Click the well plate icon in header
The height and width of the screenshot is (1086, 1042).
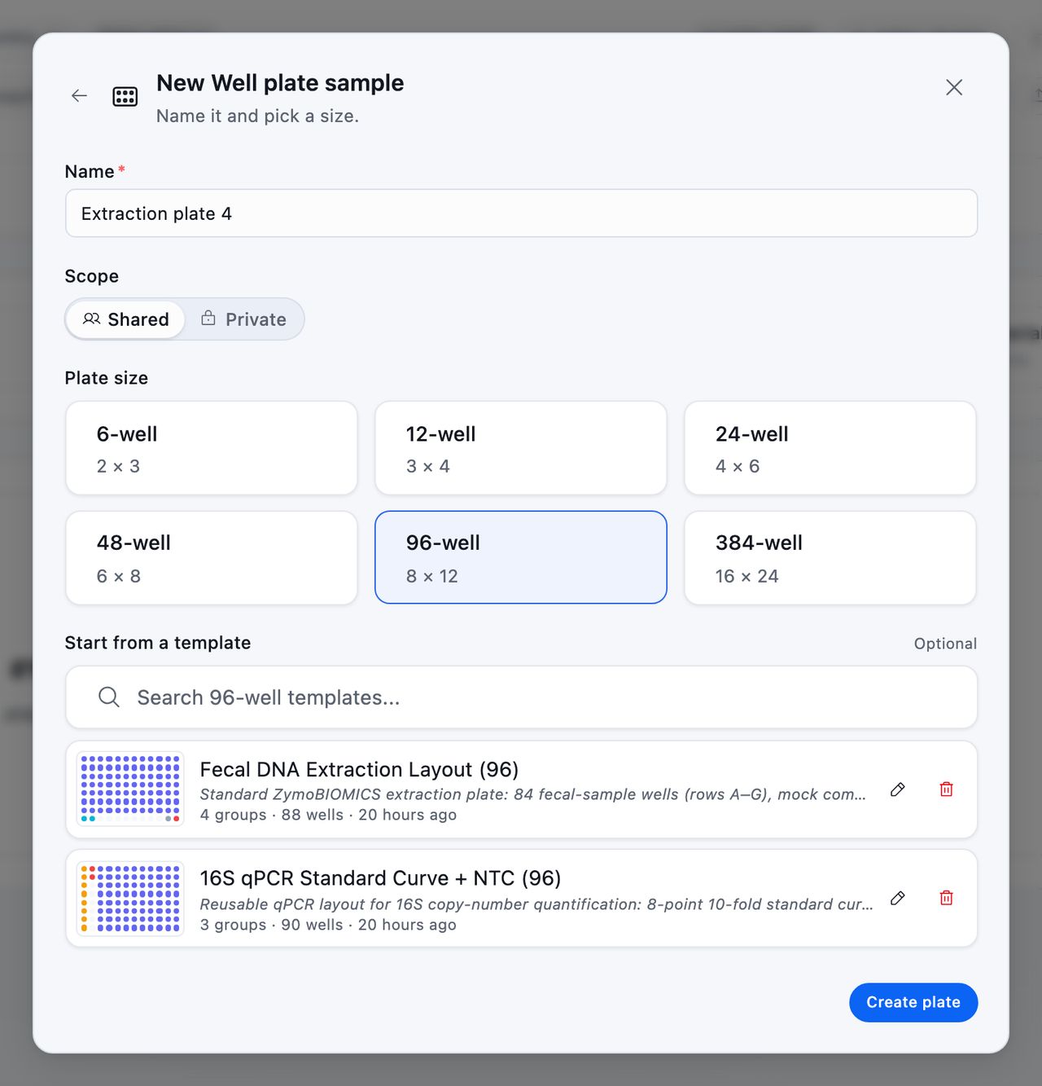[125, 96]
